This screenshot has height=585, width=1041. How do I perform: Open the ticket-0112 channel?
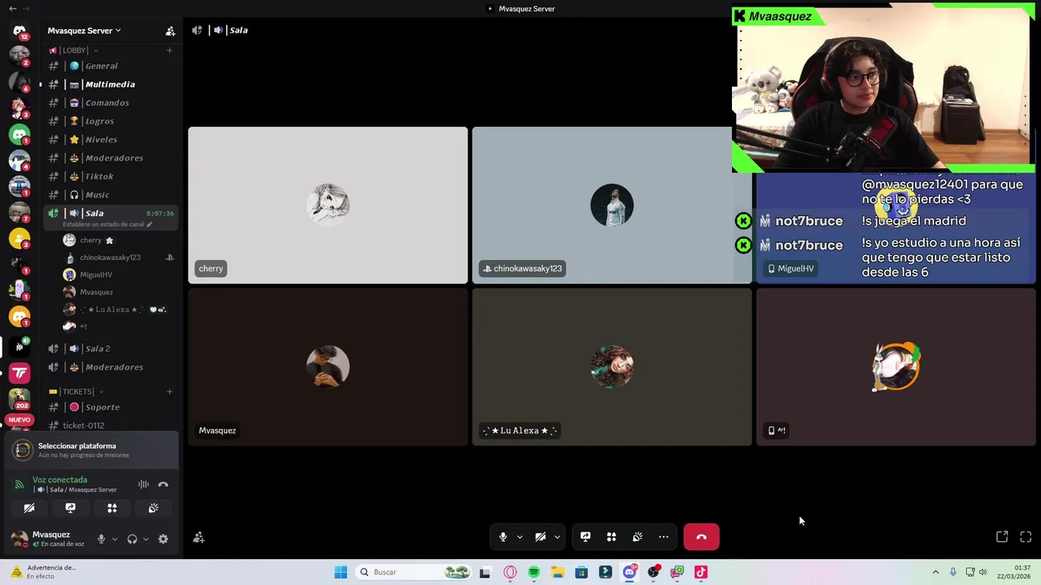click(x=110, y=426)
